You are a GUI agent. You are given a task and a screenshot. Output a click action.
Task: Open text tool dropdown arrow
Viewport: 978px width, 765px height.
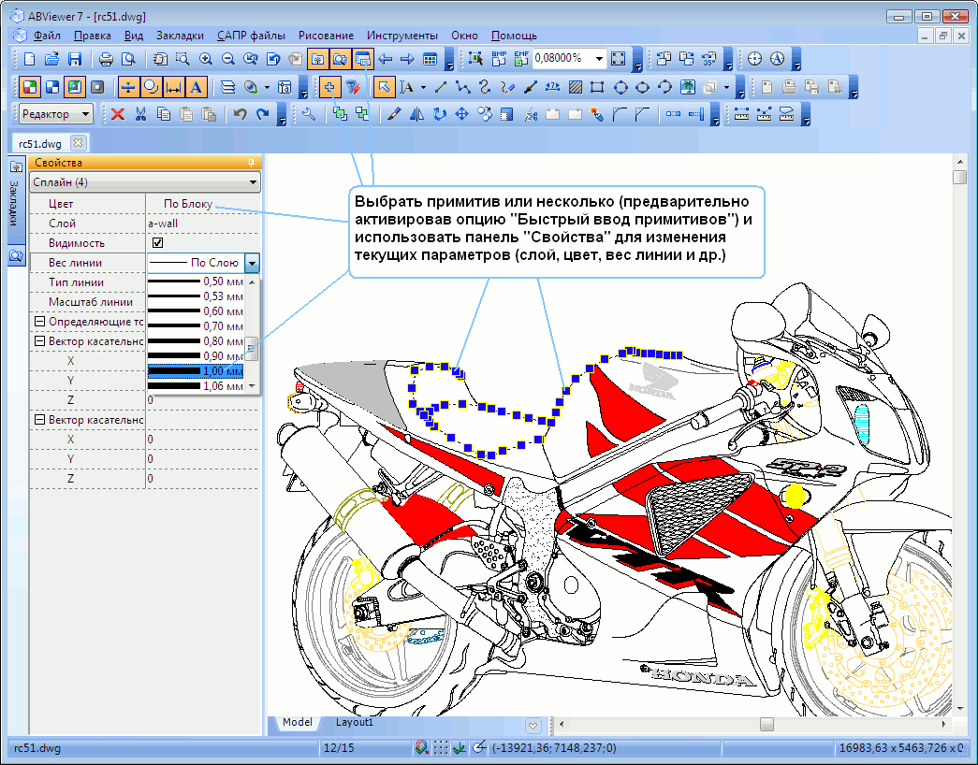[x=424, y=87]
